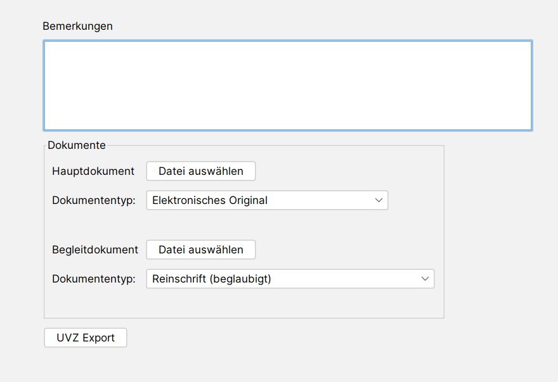558x382 pixels.
Task: Click Dokumententyp label beside Reinschrift (beglaubigt)
Action: 94,279
